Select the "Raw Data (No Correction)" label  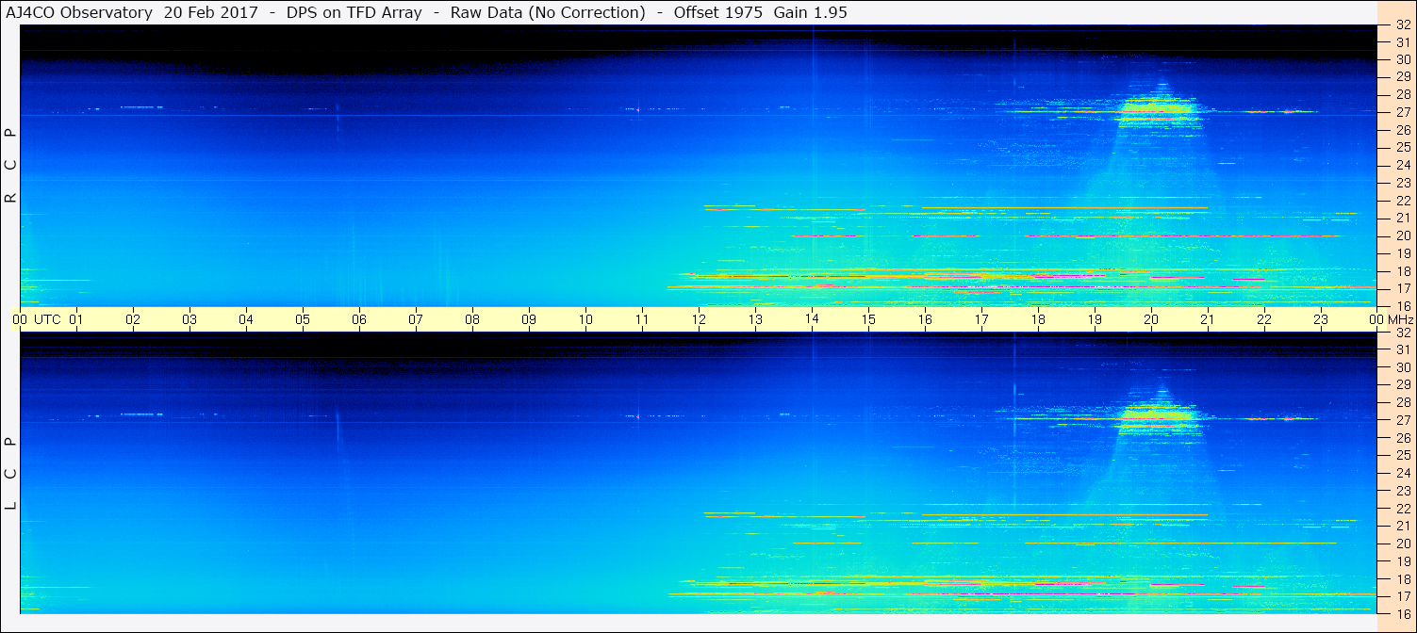(548, 12)
